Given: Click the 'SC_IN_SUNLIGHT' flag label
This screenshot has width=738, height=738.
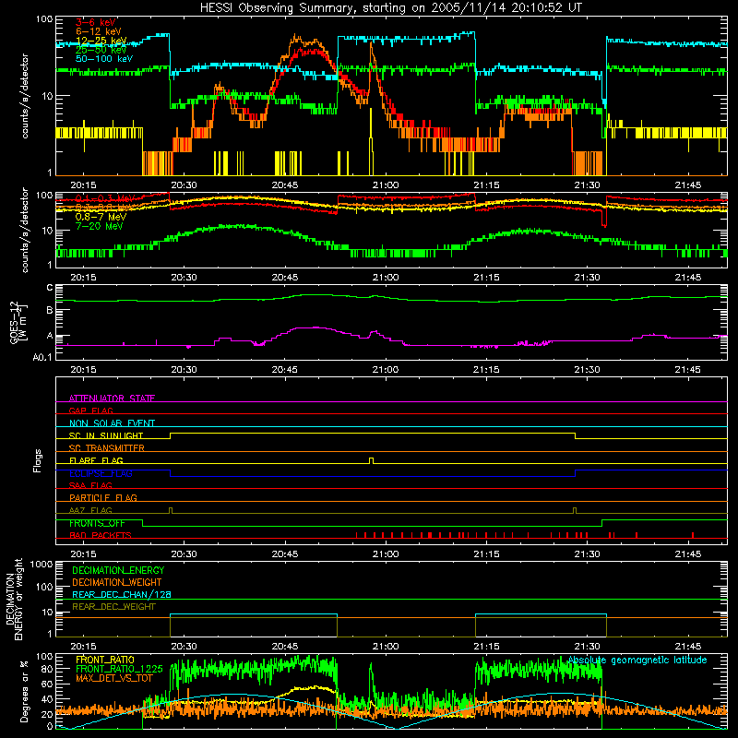Looking at the screenshot, I should click(x=106, y=435).
